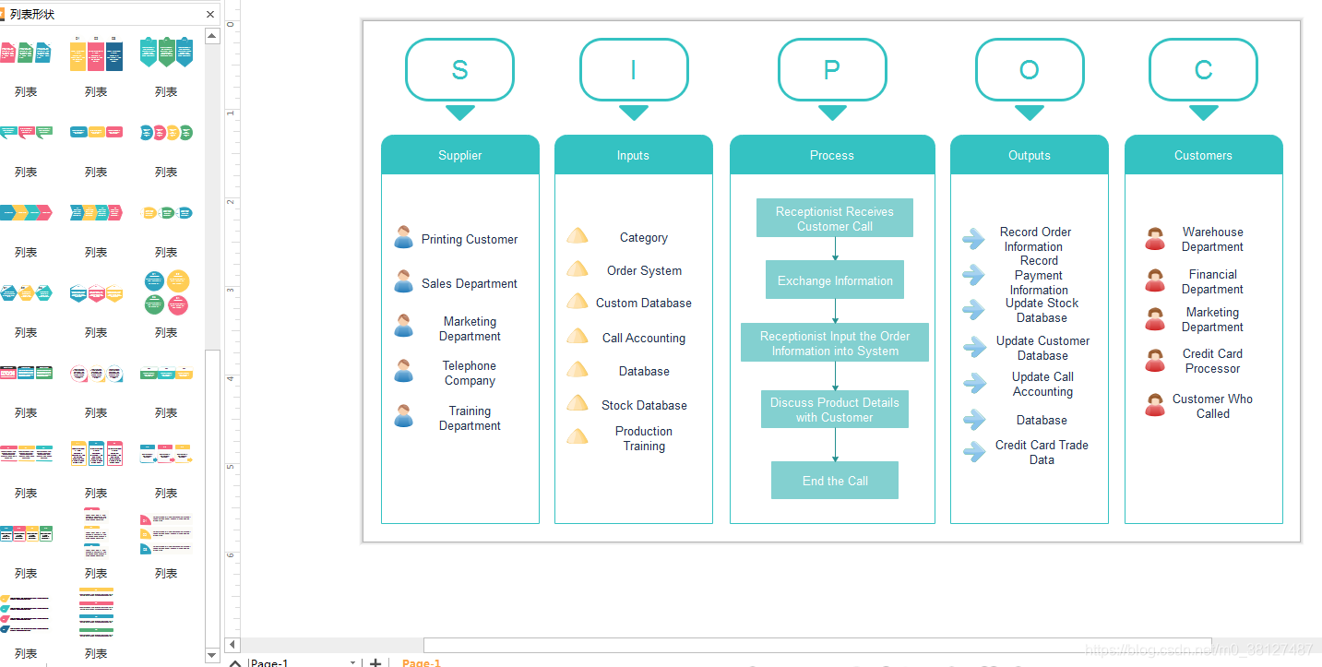Select triangle icon next to Call Accounting
Image resolution: width=1322 pixels, height=667 pixels.
578,336
